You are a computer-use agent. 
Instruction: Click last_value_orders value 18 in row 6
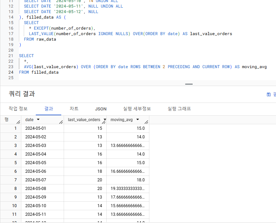click(99, 171)
